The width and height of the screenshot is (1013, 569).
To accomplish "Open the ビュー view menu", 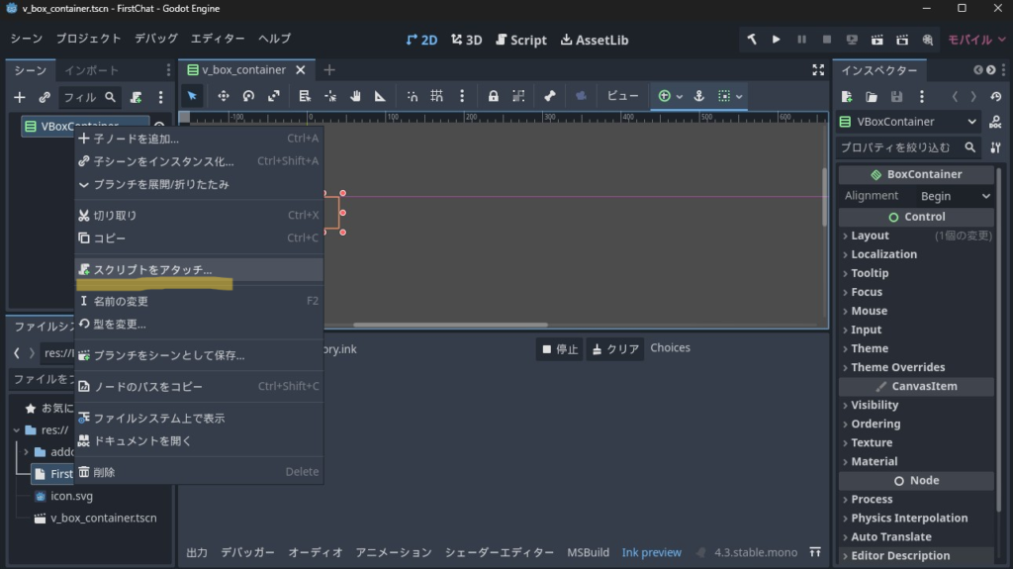I will (622, 96).
